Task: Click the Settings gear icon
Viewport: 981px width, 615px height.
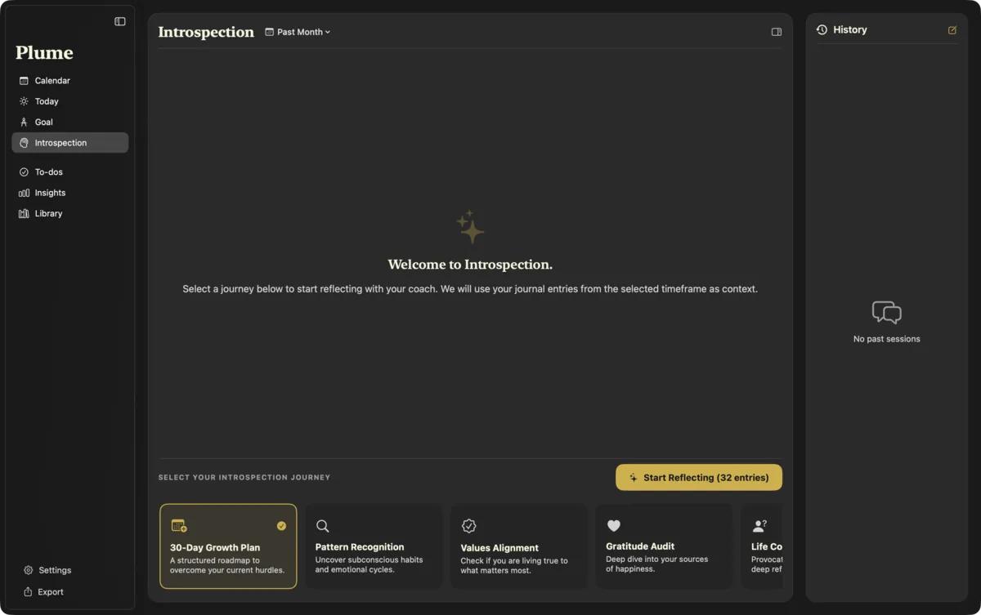Action: pos(28,570)
